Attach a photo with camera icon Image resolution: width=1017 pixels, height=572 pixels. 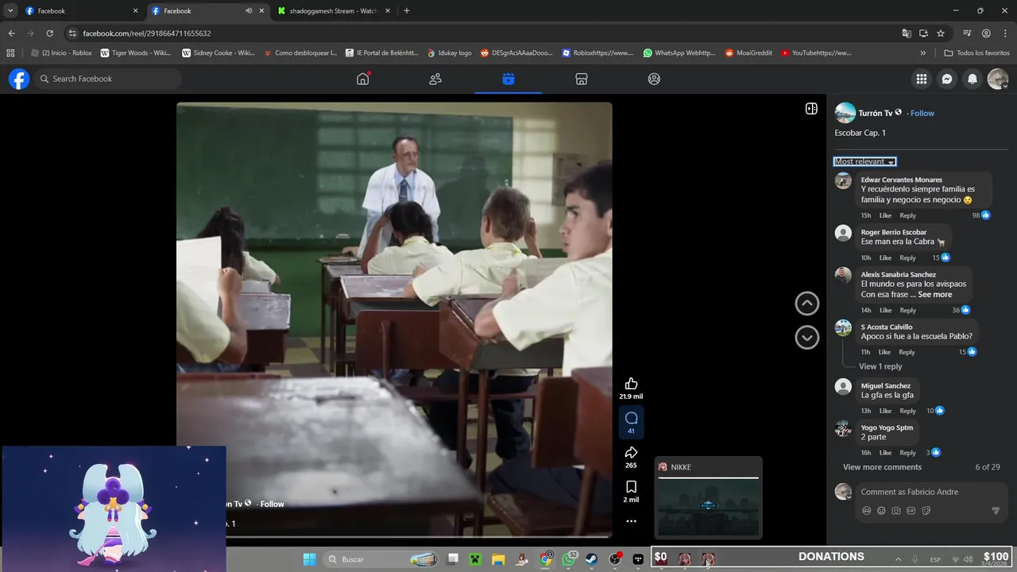(896, 511)
